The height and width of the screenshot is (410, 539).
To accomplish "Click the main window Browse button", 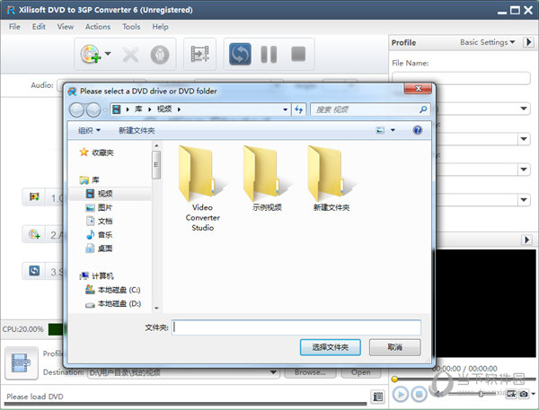I will pos(310,372).
